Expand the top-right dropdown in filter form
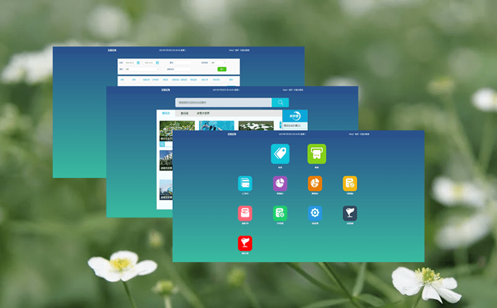 coord(218,62)
